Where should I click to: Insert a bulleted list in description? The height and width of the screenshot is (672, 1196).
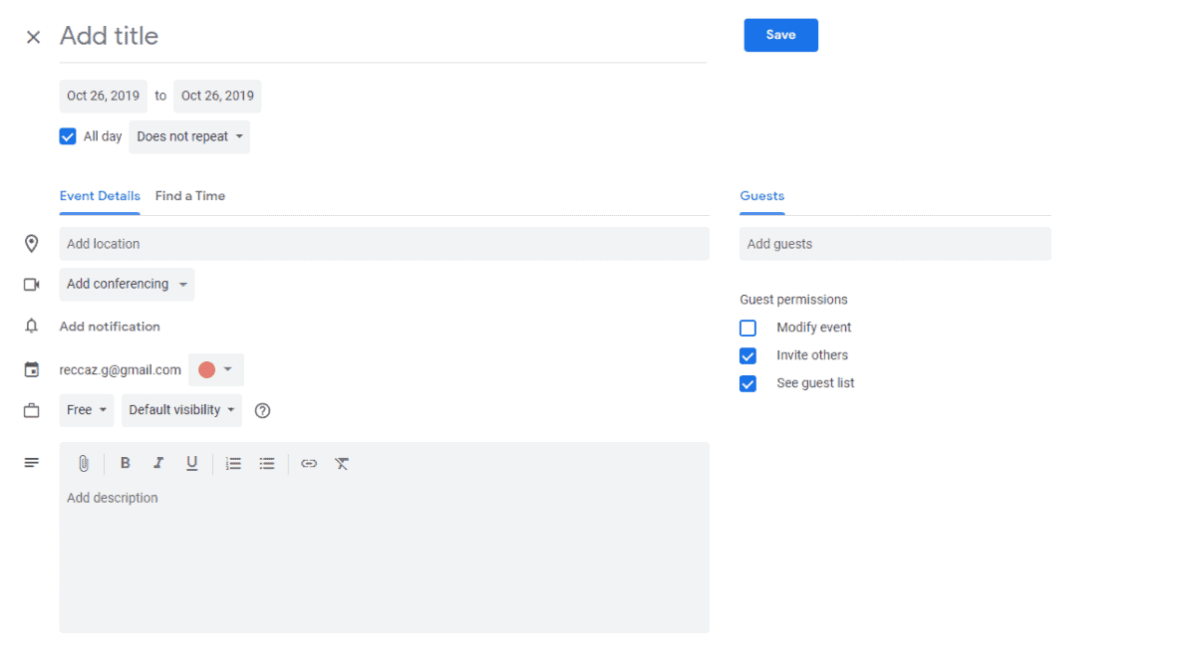(x=267, y=464)
